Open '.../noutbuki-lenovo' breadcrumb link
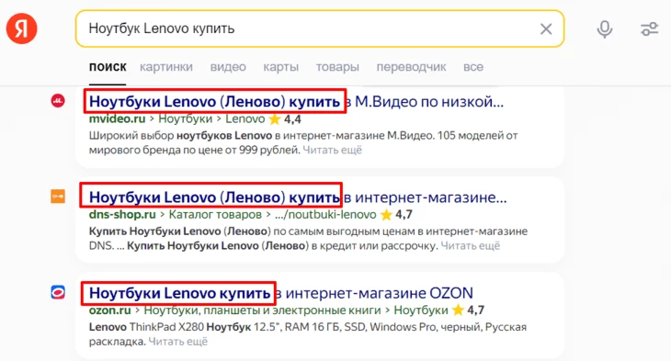 pos(325,215)
